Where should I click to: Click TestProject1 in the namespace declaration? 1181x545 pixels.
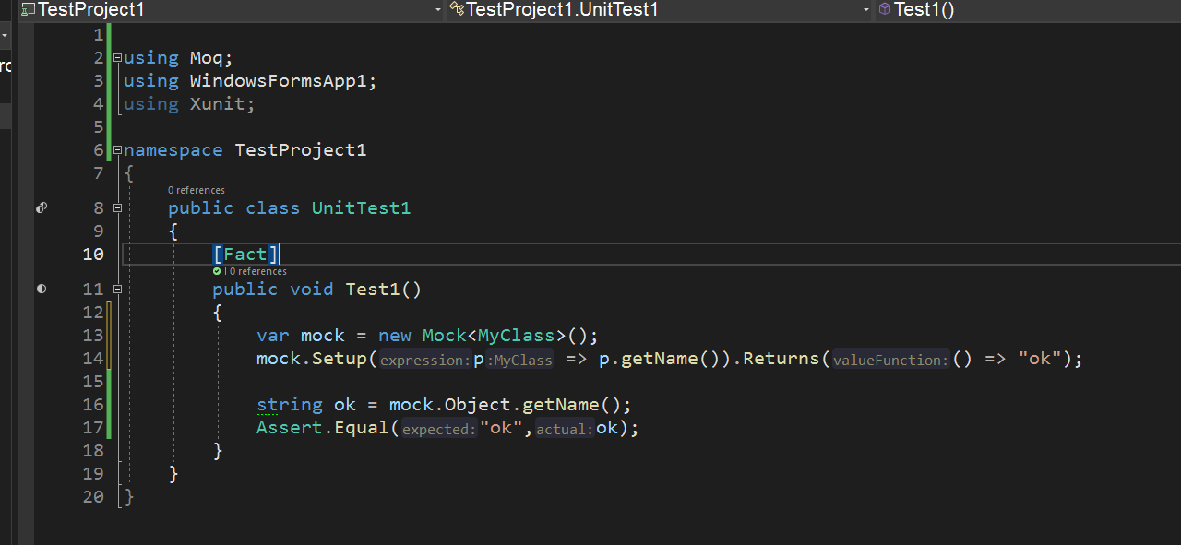pyautogui.click(x=301, y=150)
